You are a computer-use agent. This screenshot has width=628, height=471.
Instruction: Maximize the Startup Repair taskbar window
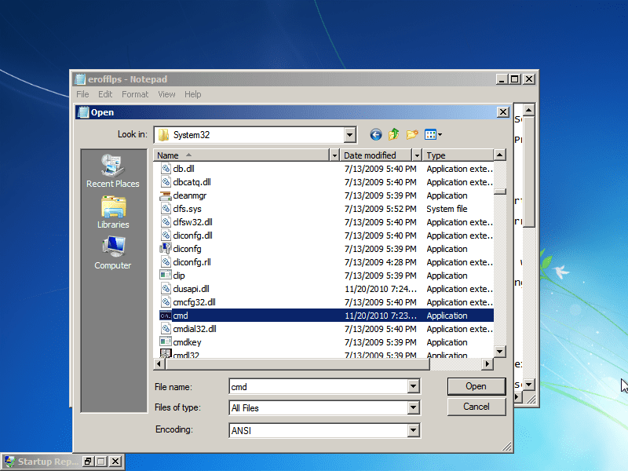(102, 462)
